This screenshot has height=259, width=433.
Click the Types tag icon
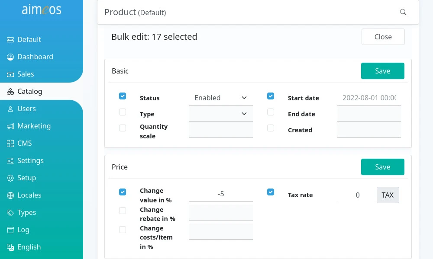pyautogui.click(x=10, y=213)
